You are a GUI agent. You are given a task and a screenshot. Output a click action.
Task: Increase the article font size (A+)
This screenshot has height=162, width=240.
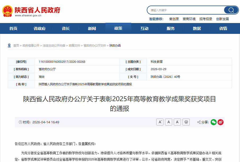160,122
